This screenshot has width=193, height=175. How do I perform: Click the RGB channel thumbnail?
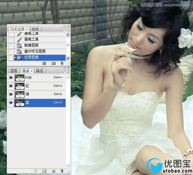pos(20,78)
